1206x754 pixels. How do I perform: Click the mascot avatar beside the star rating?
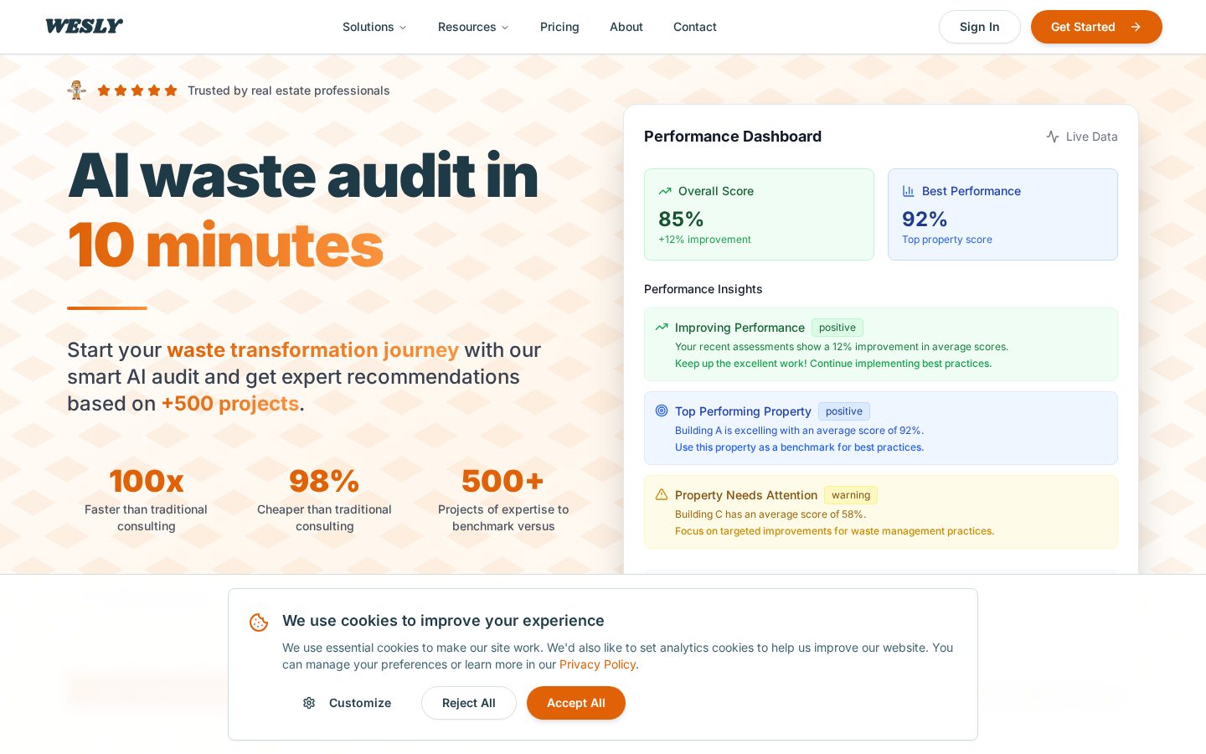[77, 90]
